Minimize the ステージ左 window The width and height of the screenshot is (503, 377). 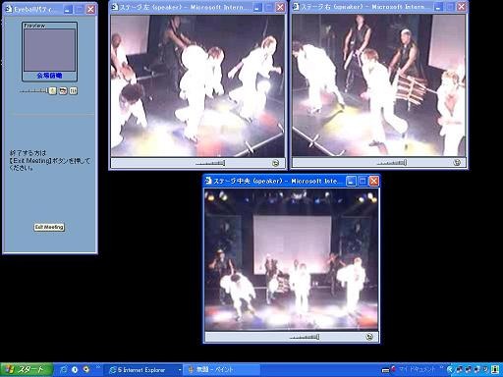[257, 7]
